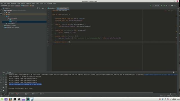Image resolution: width=180 pixels, height=101 pixels.
Task: Click untitled3 in navigation breadcrumb
Action: 4,6
